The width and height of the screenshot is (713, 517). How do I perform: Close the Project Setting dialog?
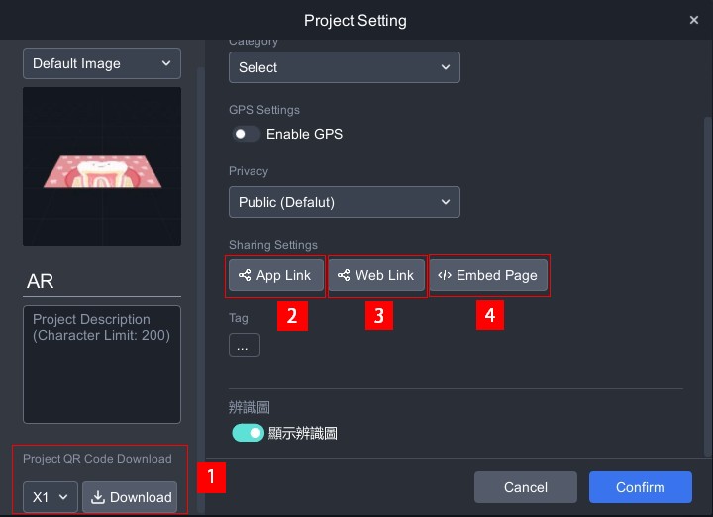tap(693, 20)
